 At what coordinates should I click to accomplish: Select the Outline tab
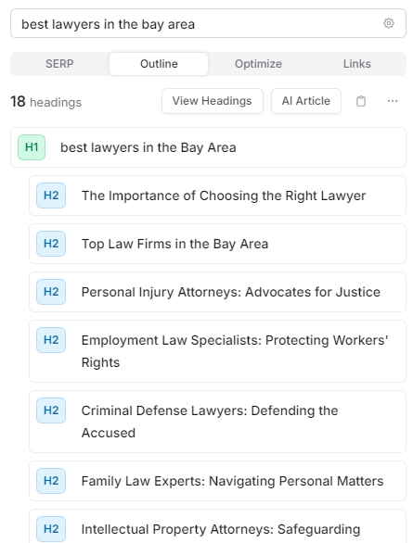[159, 64]
